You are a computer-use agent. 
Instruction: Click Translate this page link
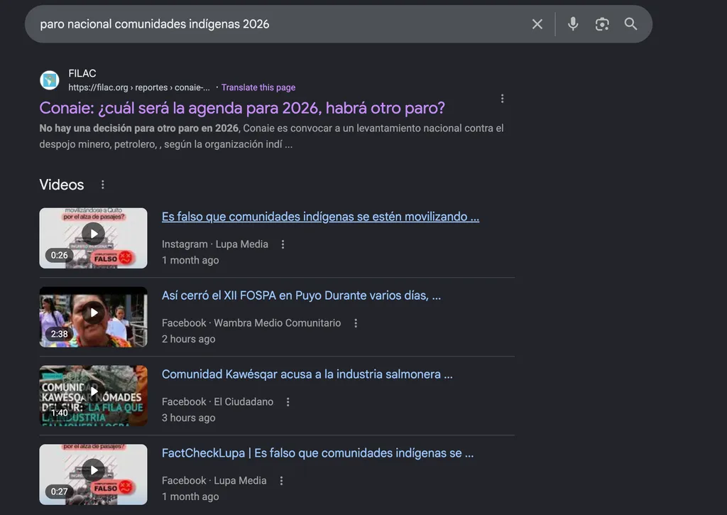tap(258, 87)
